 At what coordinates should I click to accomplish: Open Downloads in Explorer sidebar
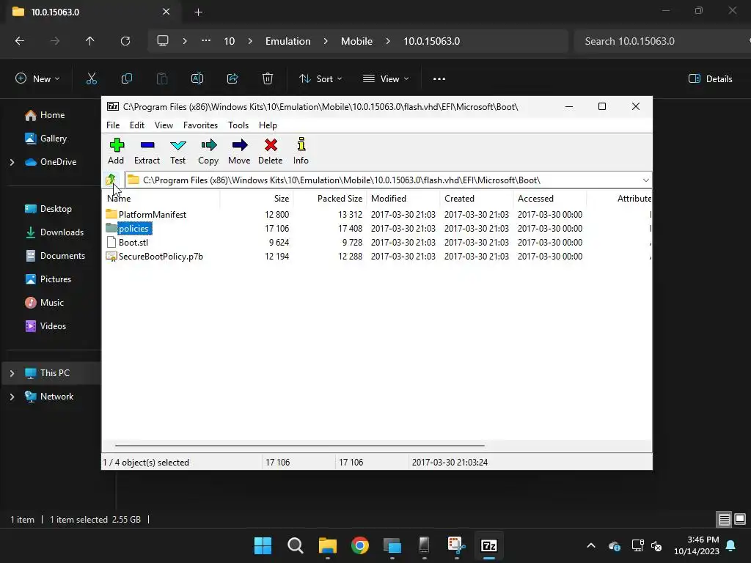62,232
